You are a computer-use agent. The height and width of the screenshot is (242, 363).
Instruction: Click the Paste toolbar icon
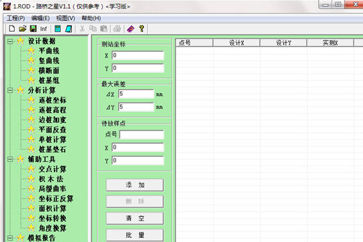click(x=104, y=29)
